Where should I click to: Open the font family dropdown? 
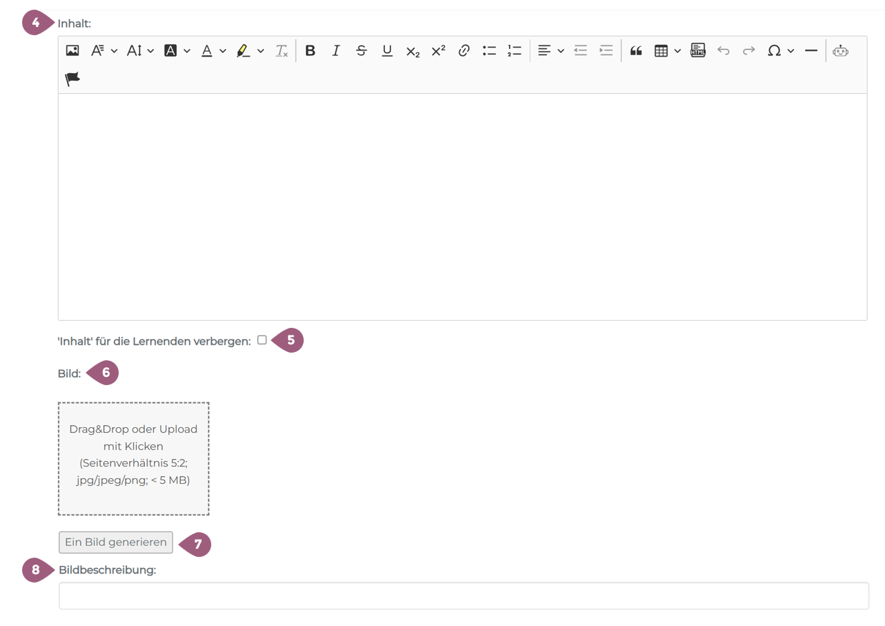104,50
